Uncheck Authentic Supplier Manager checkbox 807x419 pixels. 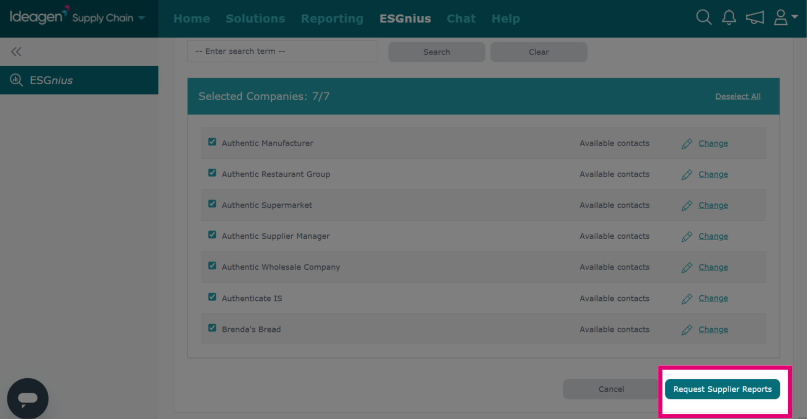pyautogui.click(x=212, y=235)
